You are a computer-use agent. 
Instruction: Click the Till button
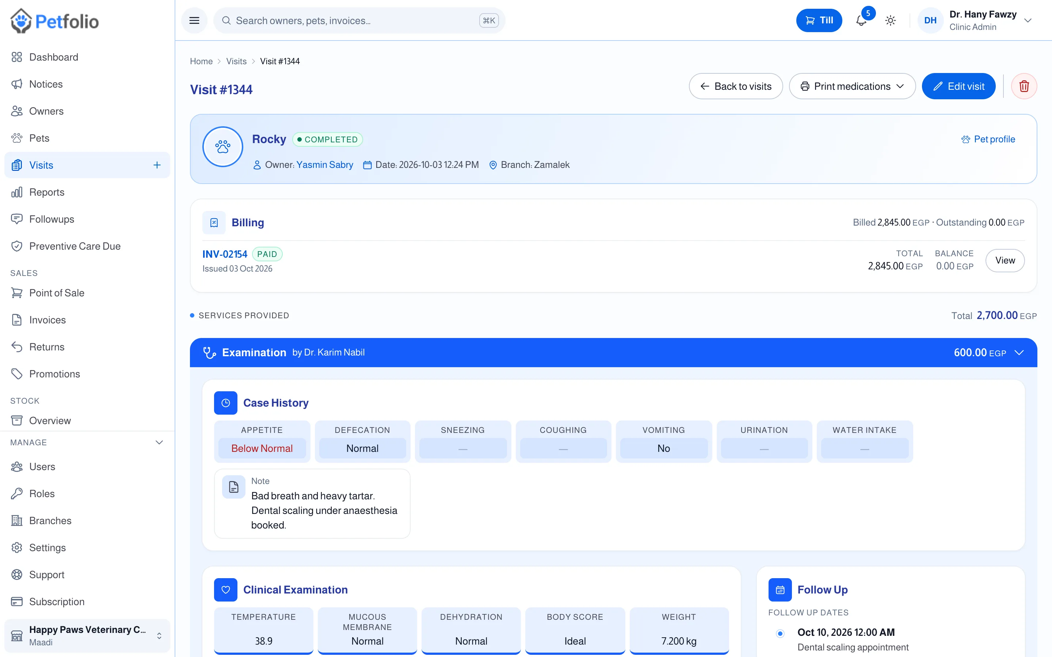coord(819,20)
